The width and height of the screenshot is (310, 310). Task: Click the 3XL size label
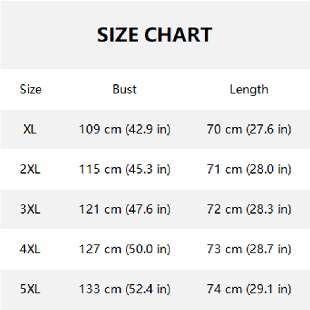click(30, 209)
